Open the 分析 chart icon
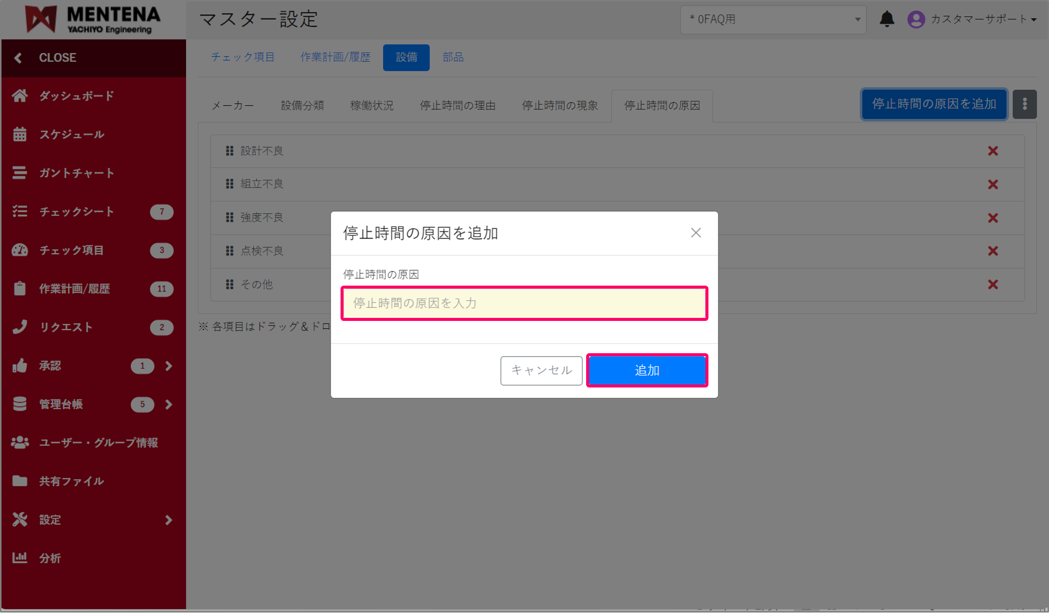1049x613 pixels. pos(20,557)
